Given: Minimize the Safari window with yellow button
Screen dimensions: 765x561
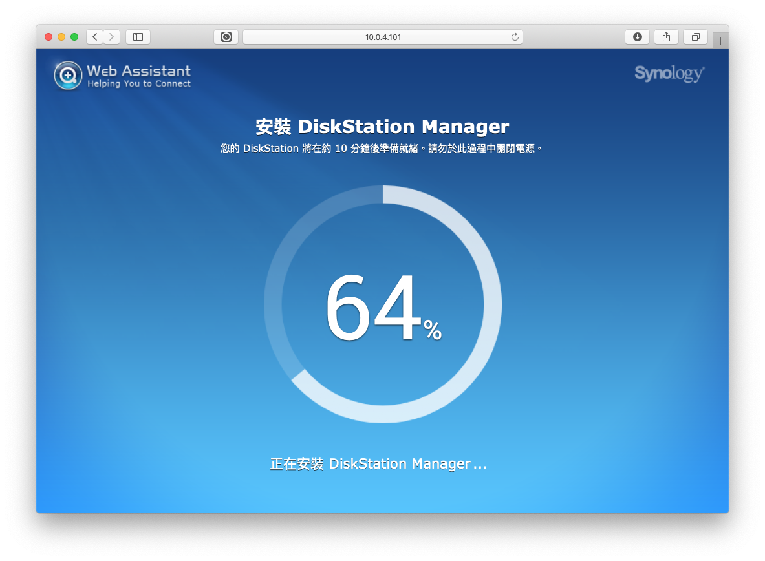Looking at the screenshot, I should (x=61, y=37).
